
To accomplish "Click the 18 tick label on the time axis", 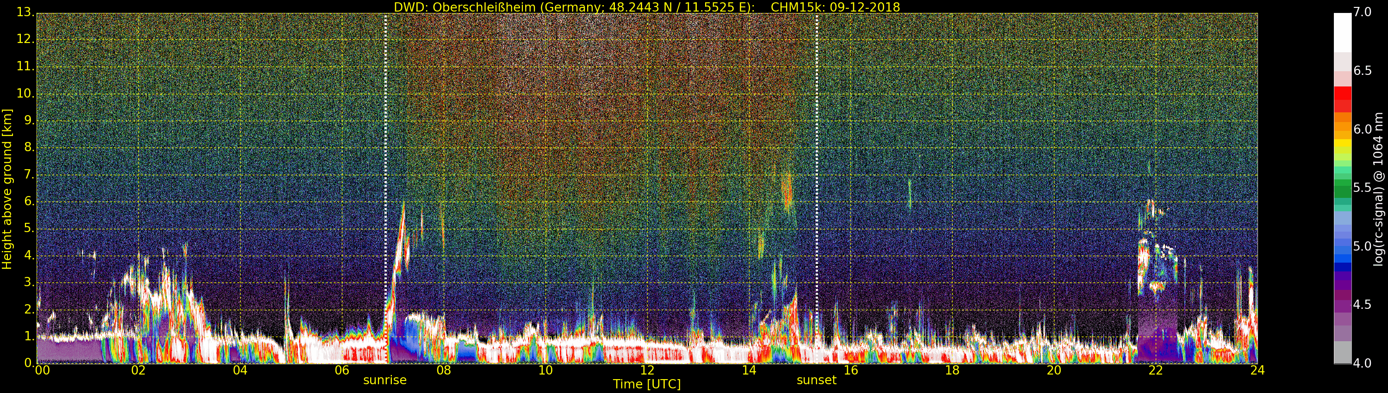I will (x=952, y=370).
